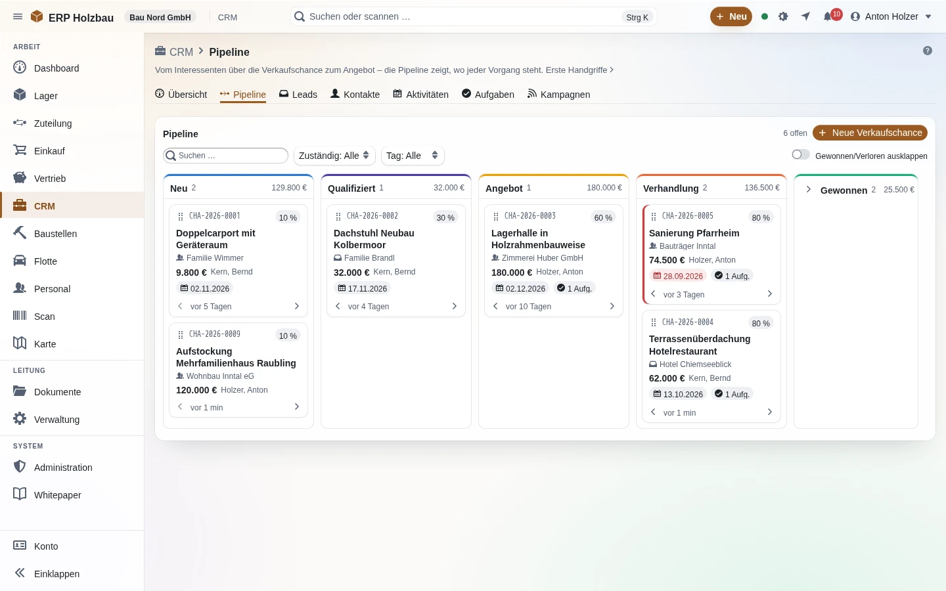Open the Bau Nord GmbH company selector

click(160, 17)
